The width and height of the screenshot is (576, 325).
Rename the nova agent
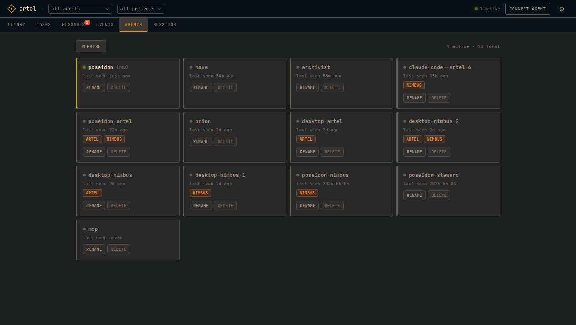201,87
